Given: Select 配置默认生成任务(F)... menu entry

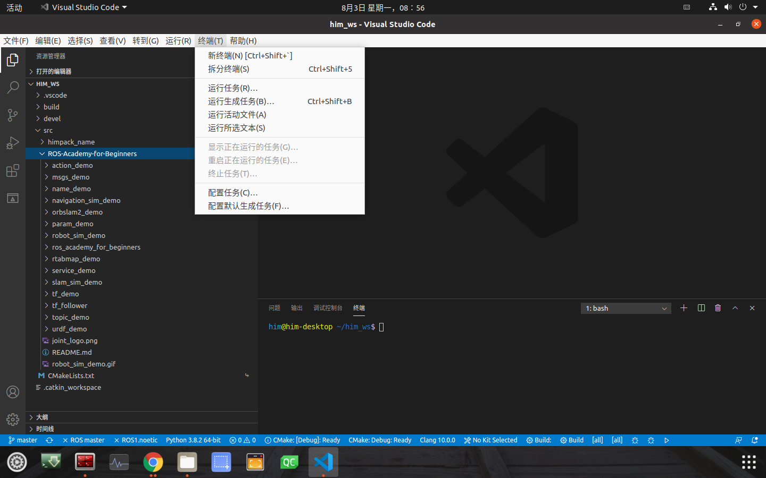Looking at the screenshot, I should [280, 206].
